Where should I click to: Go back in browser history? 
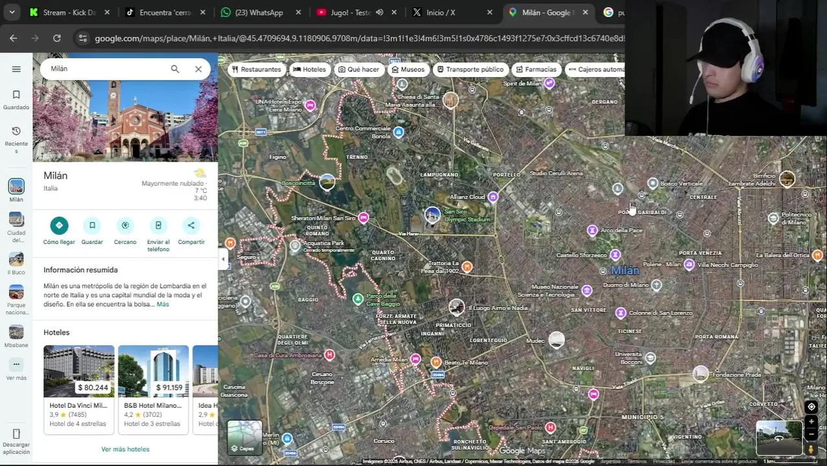point(14,38)
